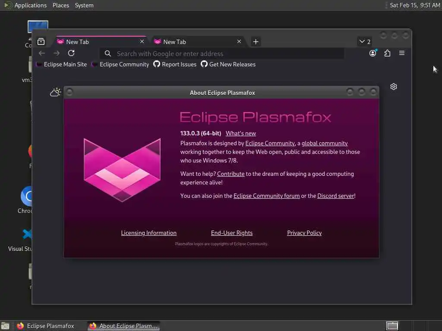The image size is (442, 331).
Task: Open Report Issues bookmark
Action: pos(175,65)
